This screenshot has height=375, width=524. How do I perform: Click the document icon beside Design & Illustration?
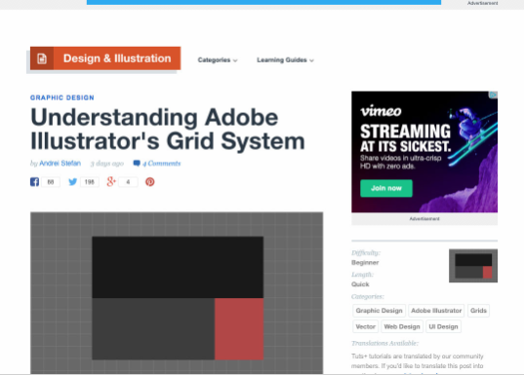tap(42, 58)
